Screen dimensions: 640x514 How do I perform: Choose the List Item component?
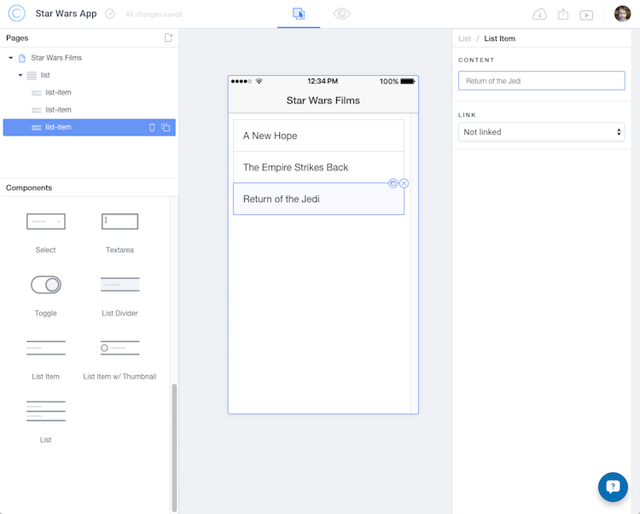coord(46,360)
